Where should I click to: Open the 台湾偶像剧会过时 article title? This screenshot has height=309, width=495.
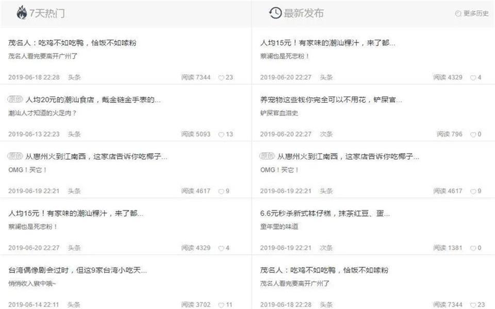coord(78,270)
